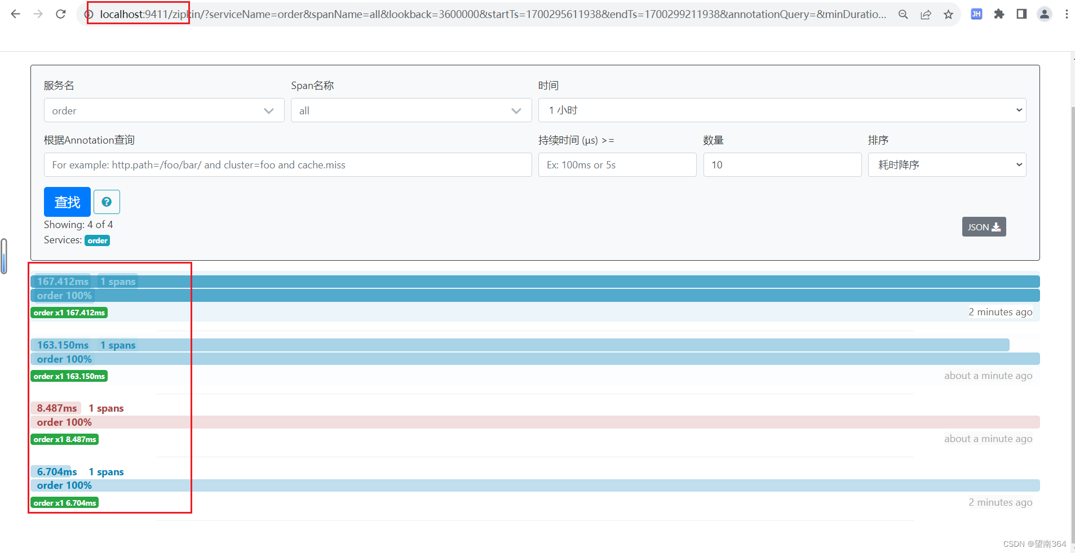Open the 6.704ms trace row
This screenshot has height=553, width=1075.
click(535, 487)
